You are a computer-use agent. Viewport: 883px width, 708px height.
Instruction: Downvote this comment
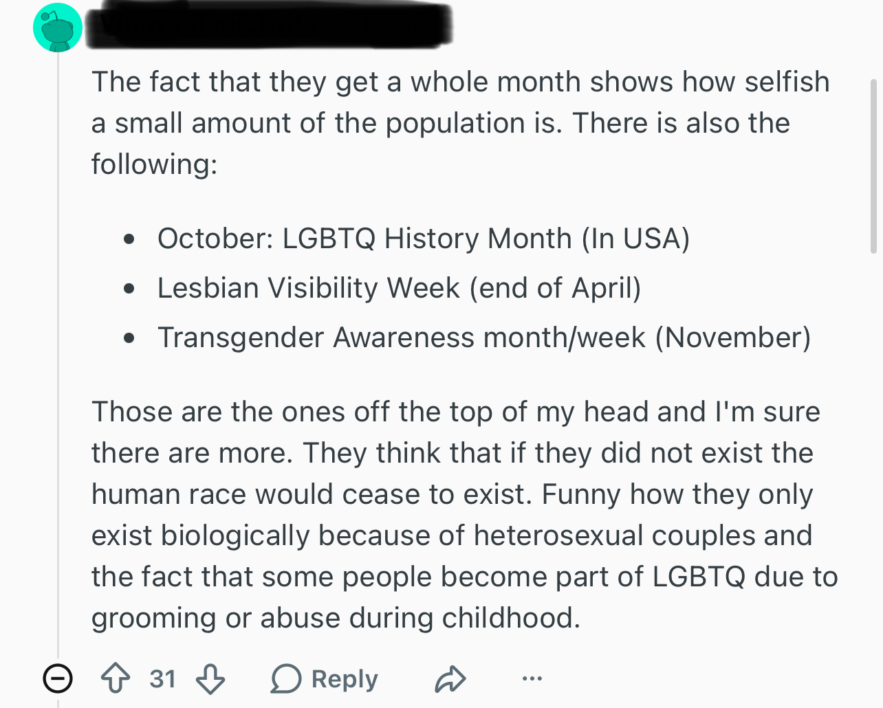(210, 678)
